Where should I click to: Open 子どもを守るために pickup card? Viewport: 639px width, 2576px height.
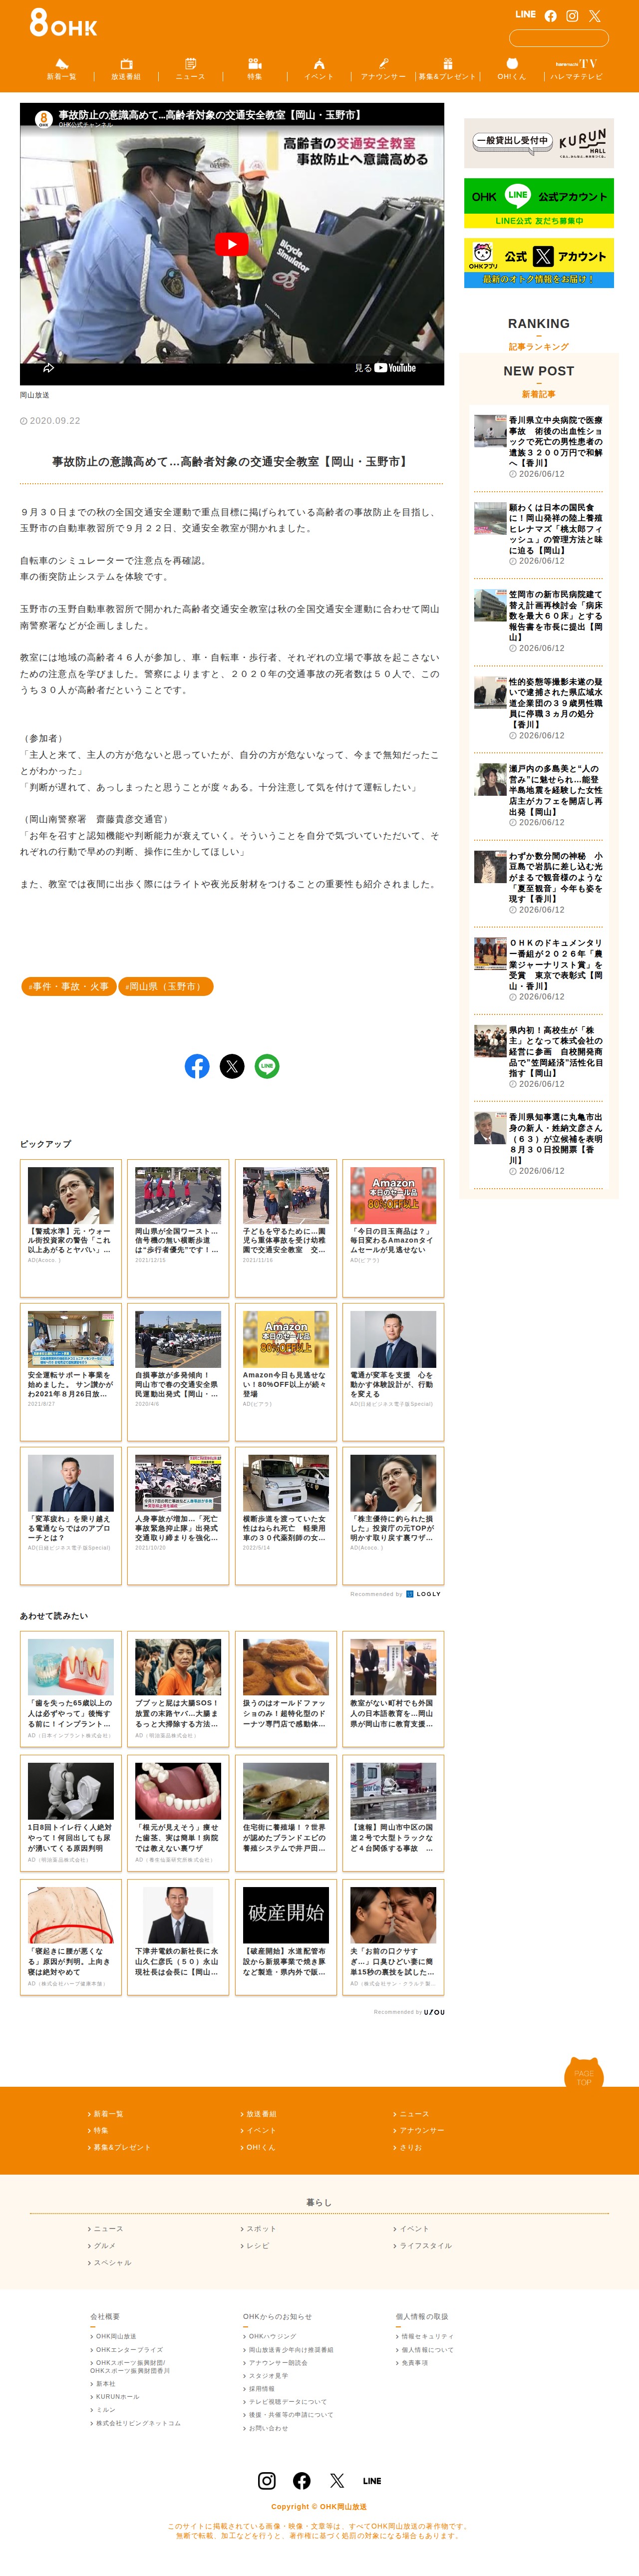(x=285, y=1228)
